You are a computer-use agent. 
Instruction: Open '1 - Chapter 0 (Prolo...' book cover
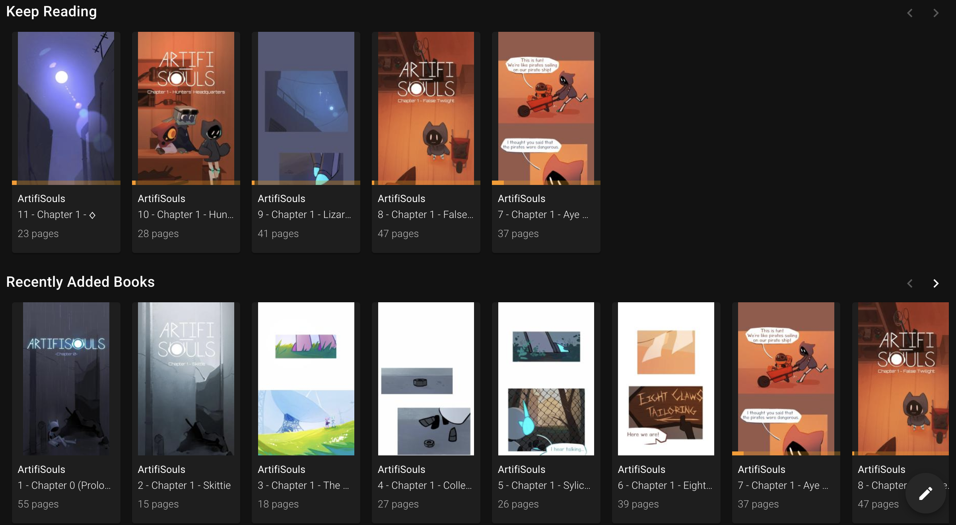(x=66, y=379)
